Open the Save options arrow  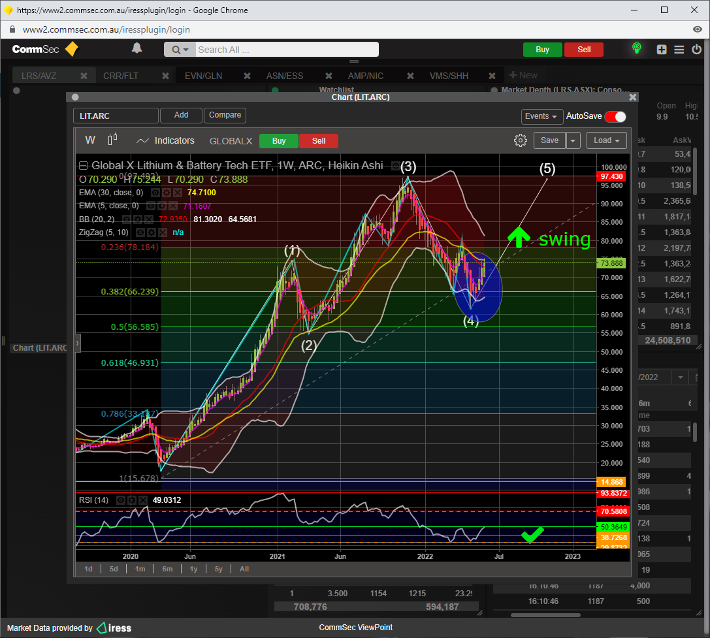click(x=573, y=140)
